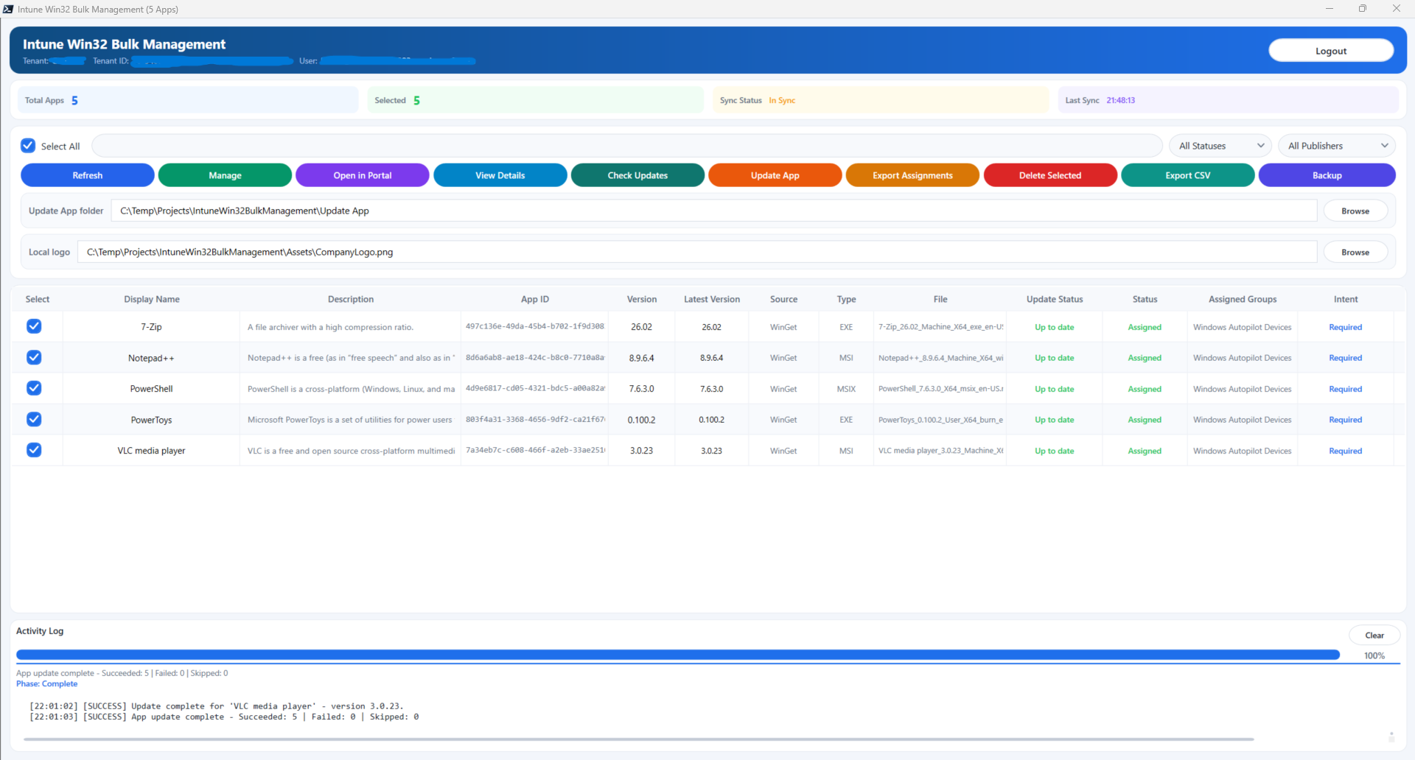Screen dimensions: 1415x760
Task: Export the list to CSV
Action: click(x=1188, y=175)
